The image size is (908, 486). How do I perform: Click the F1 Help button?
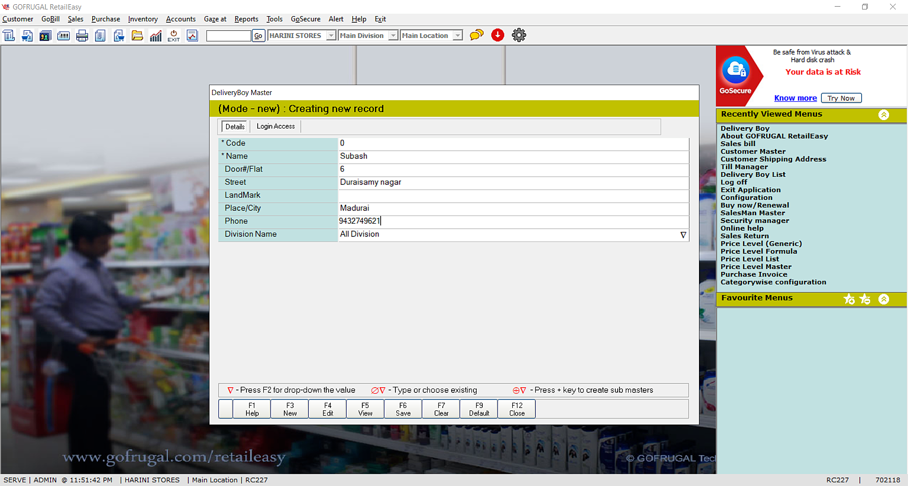tap(252, 409)
